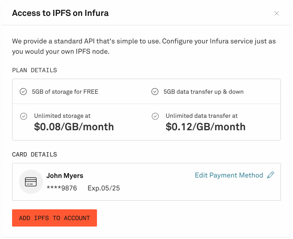Click the card expiry Exp.05/25 text

click(x=104, y=188)
